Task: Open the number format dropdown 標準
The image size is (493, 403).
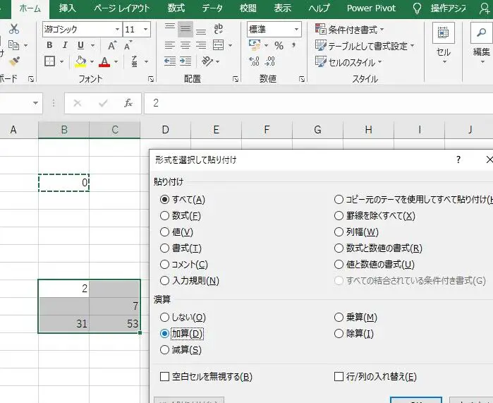Action: point(296,30)
